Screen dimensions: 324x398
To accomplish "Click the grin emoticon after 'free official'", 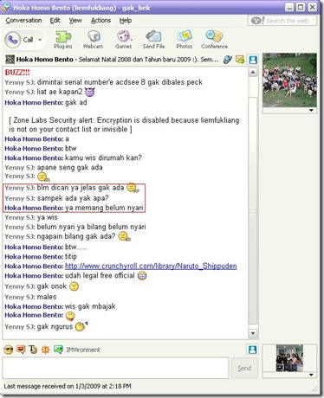I will click(142, 276).
